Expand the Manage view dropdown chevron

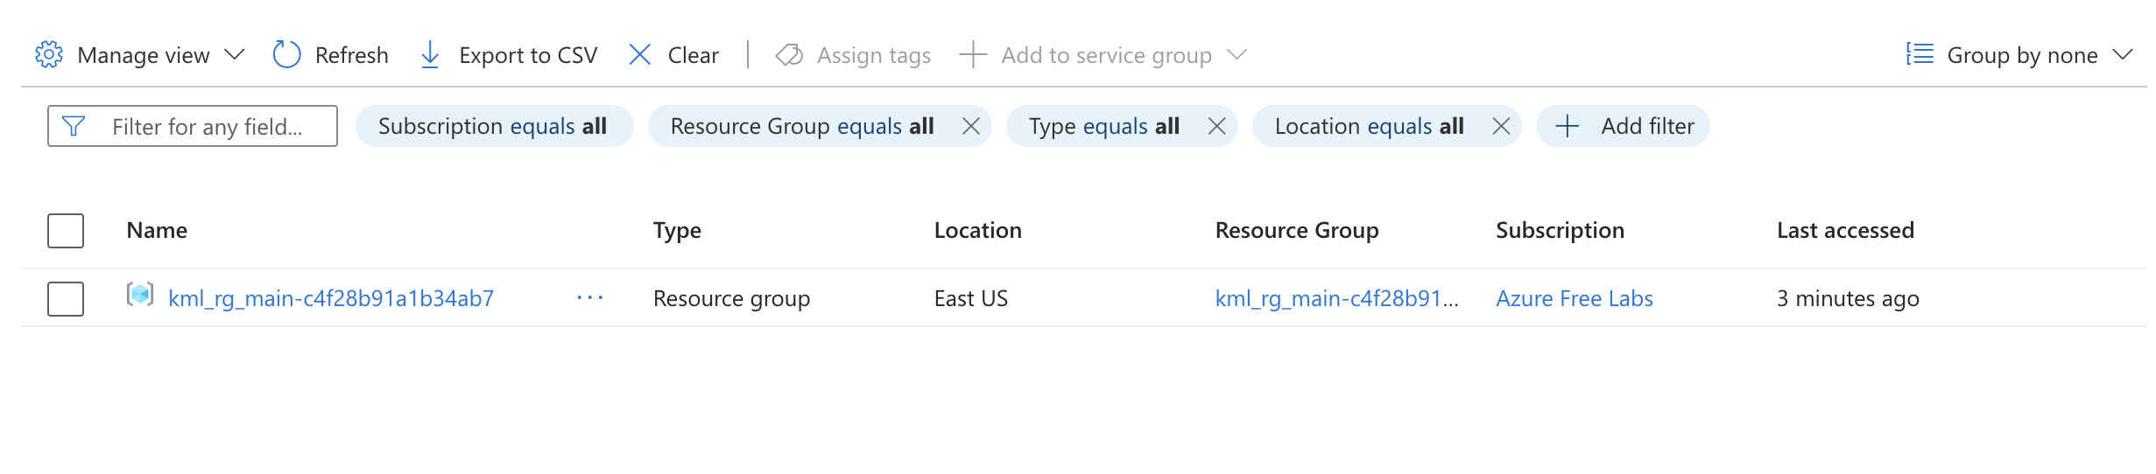tap(234, 55)
